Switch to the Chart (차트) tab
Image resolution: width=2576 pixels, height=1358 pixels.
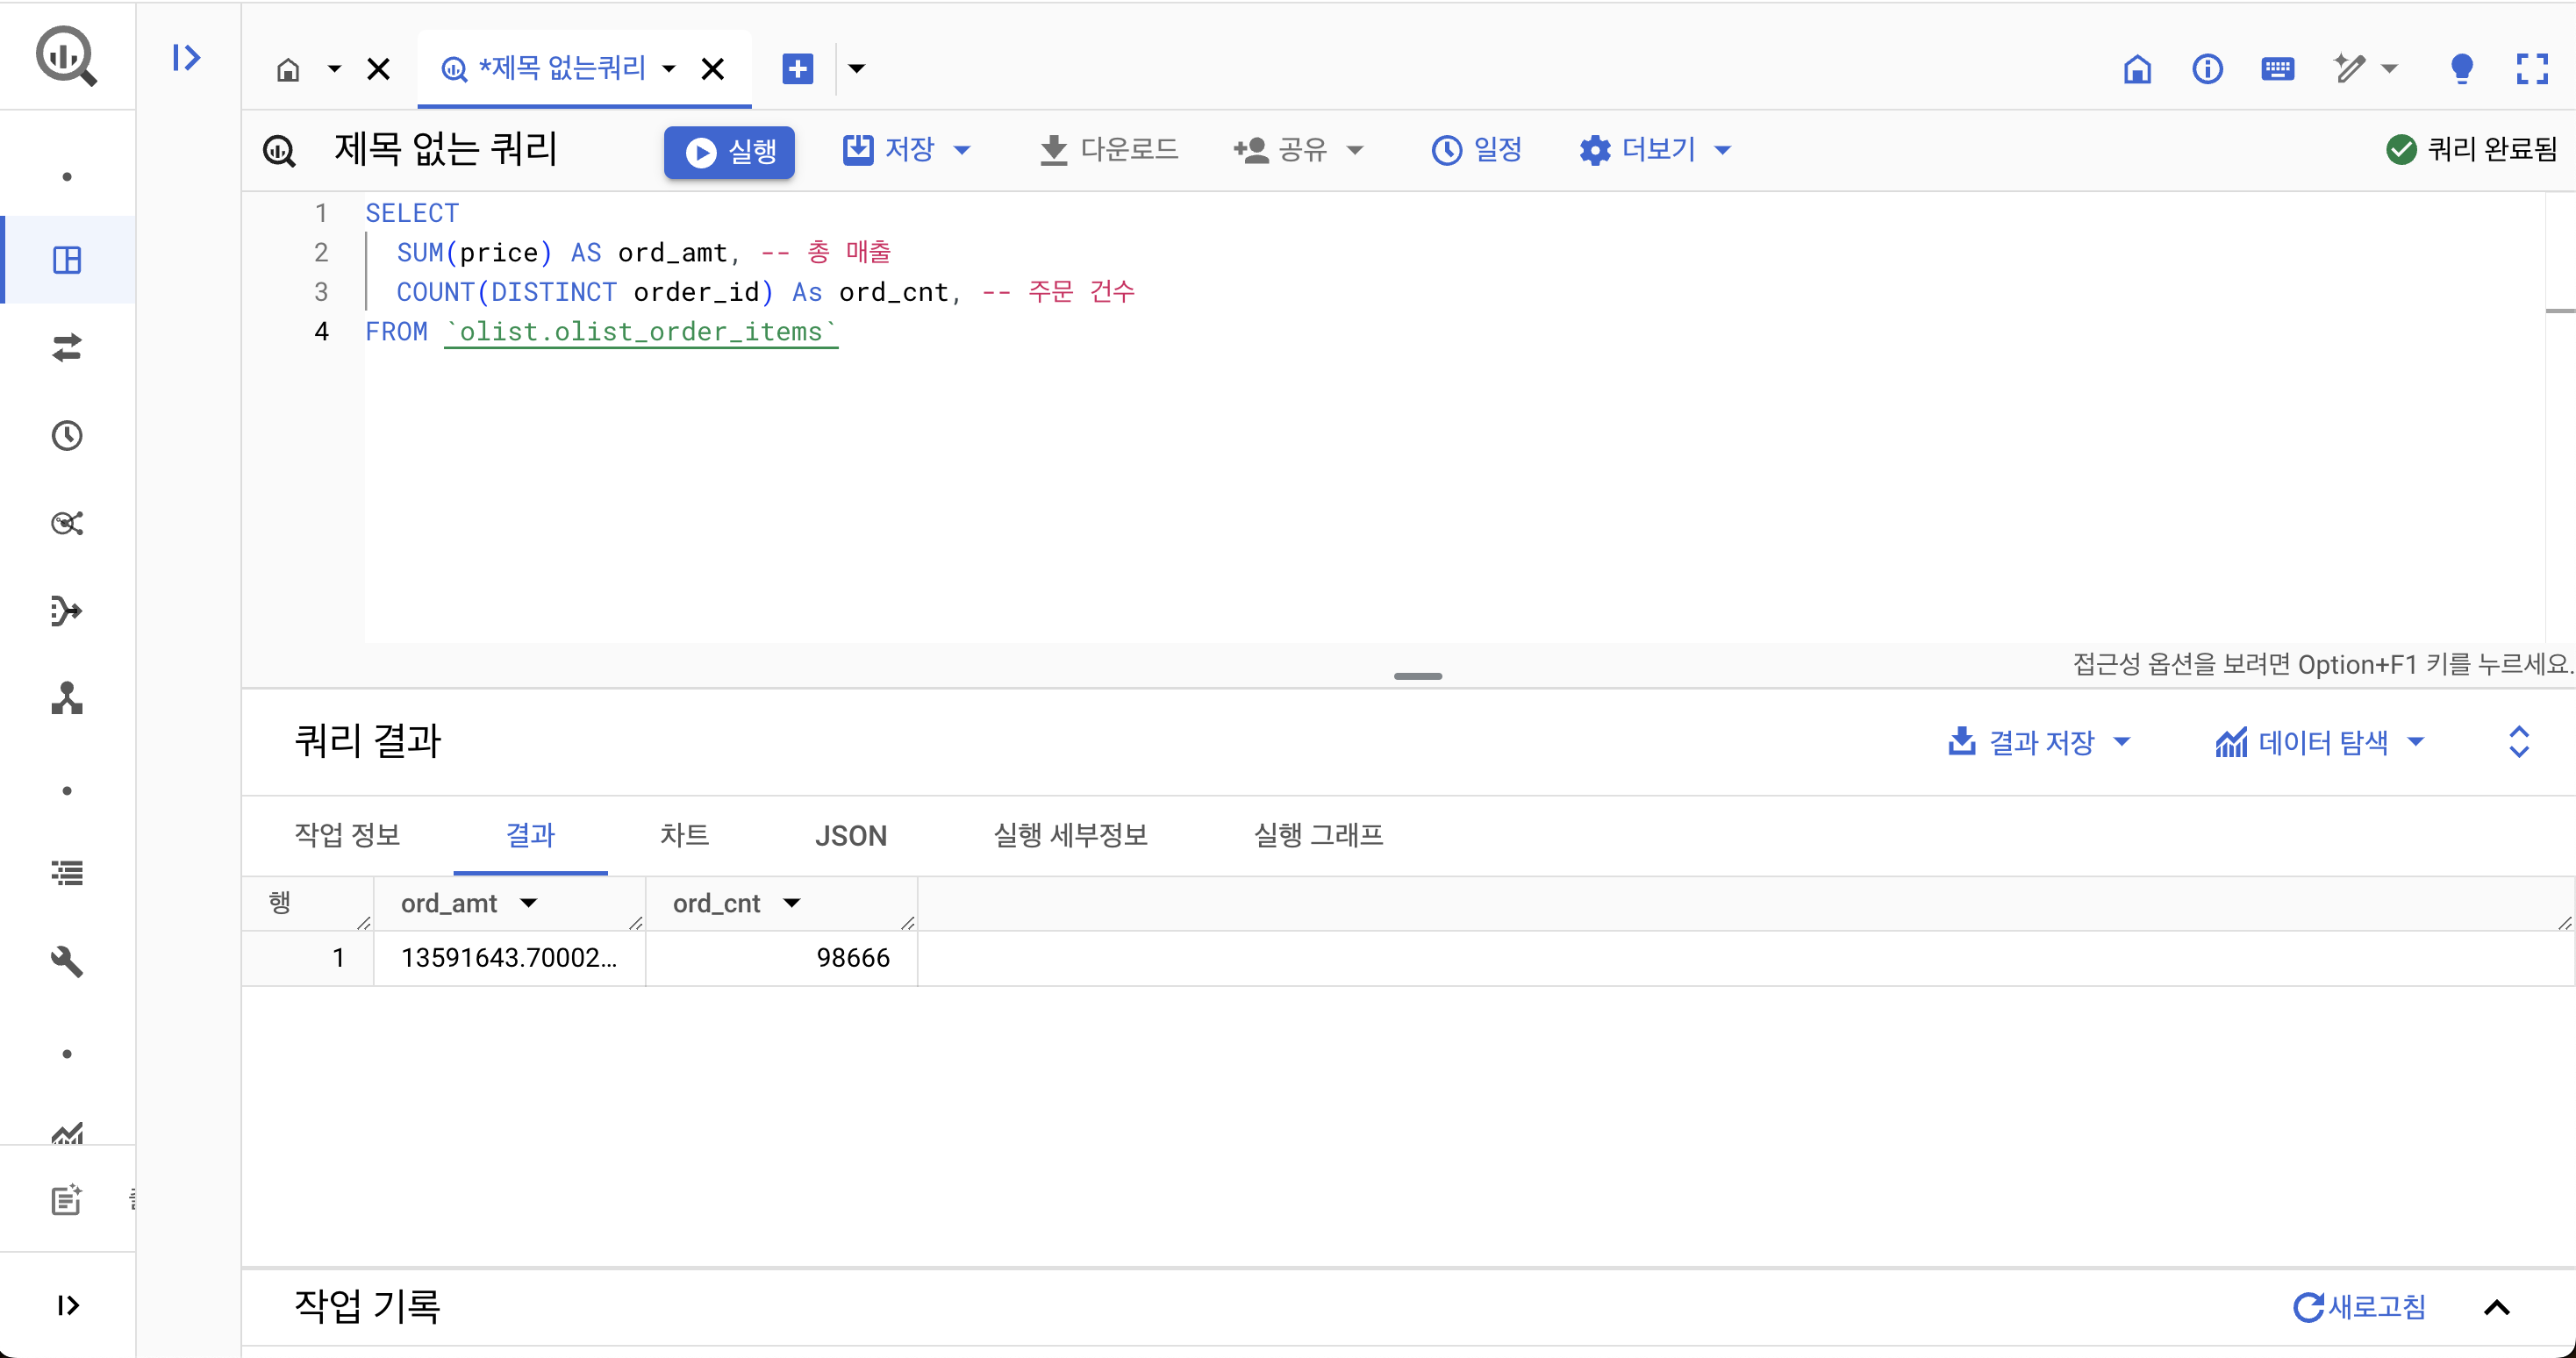[x=684, y=836]
